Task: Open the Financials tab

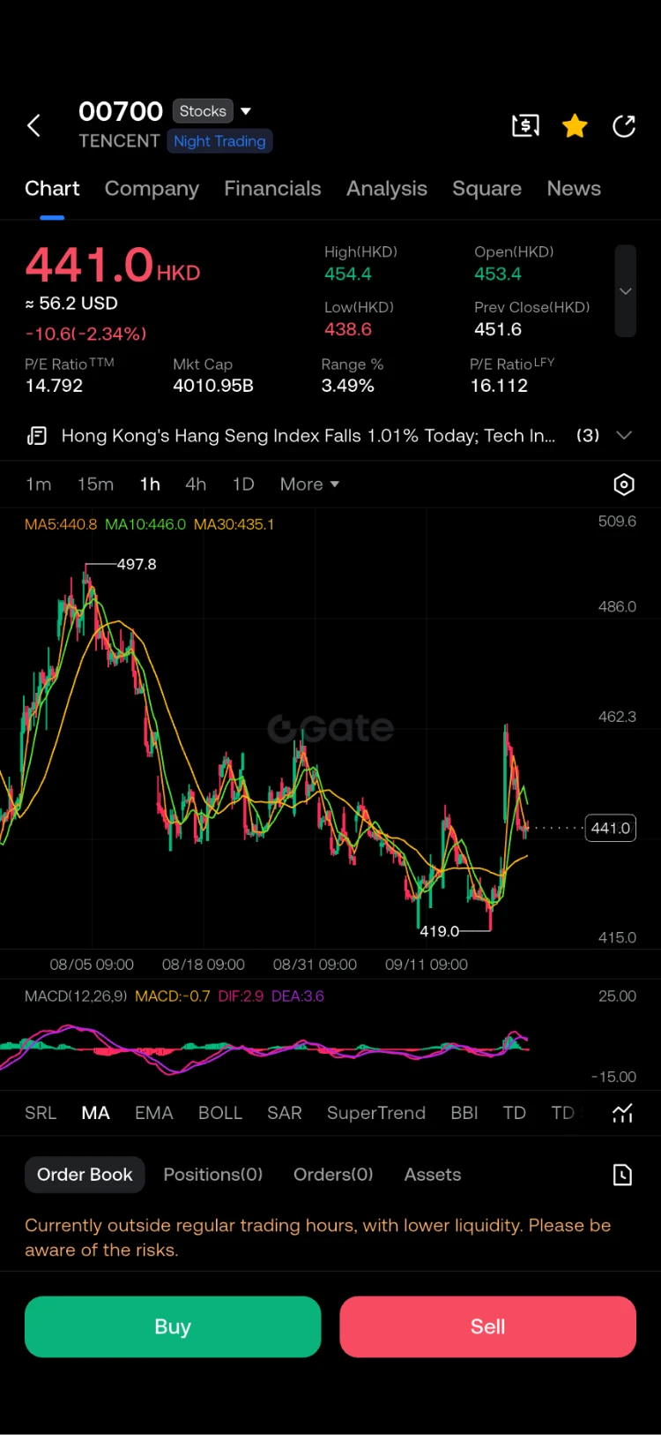Action: tap(272, 189)
